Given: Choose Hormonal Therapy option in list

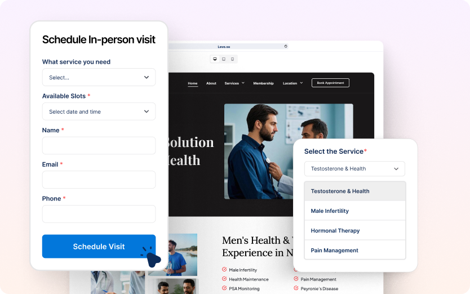Looking at the screenshot, I should [x=355, y=230].
